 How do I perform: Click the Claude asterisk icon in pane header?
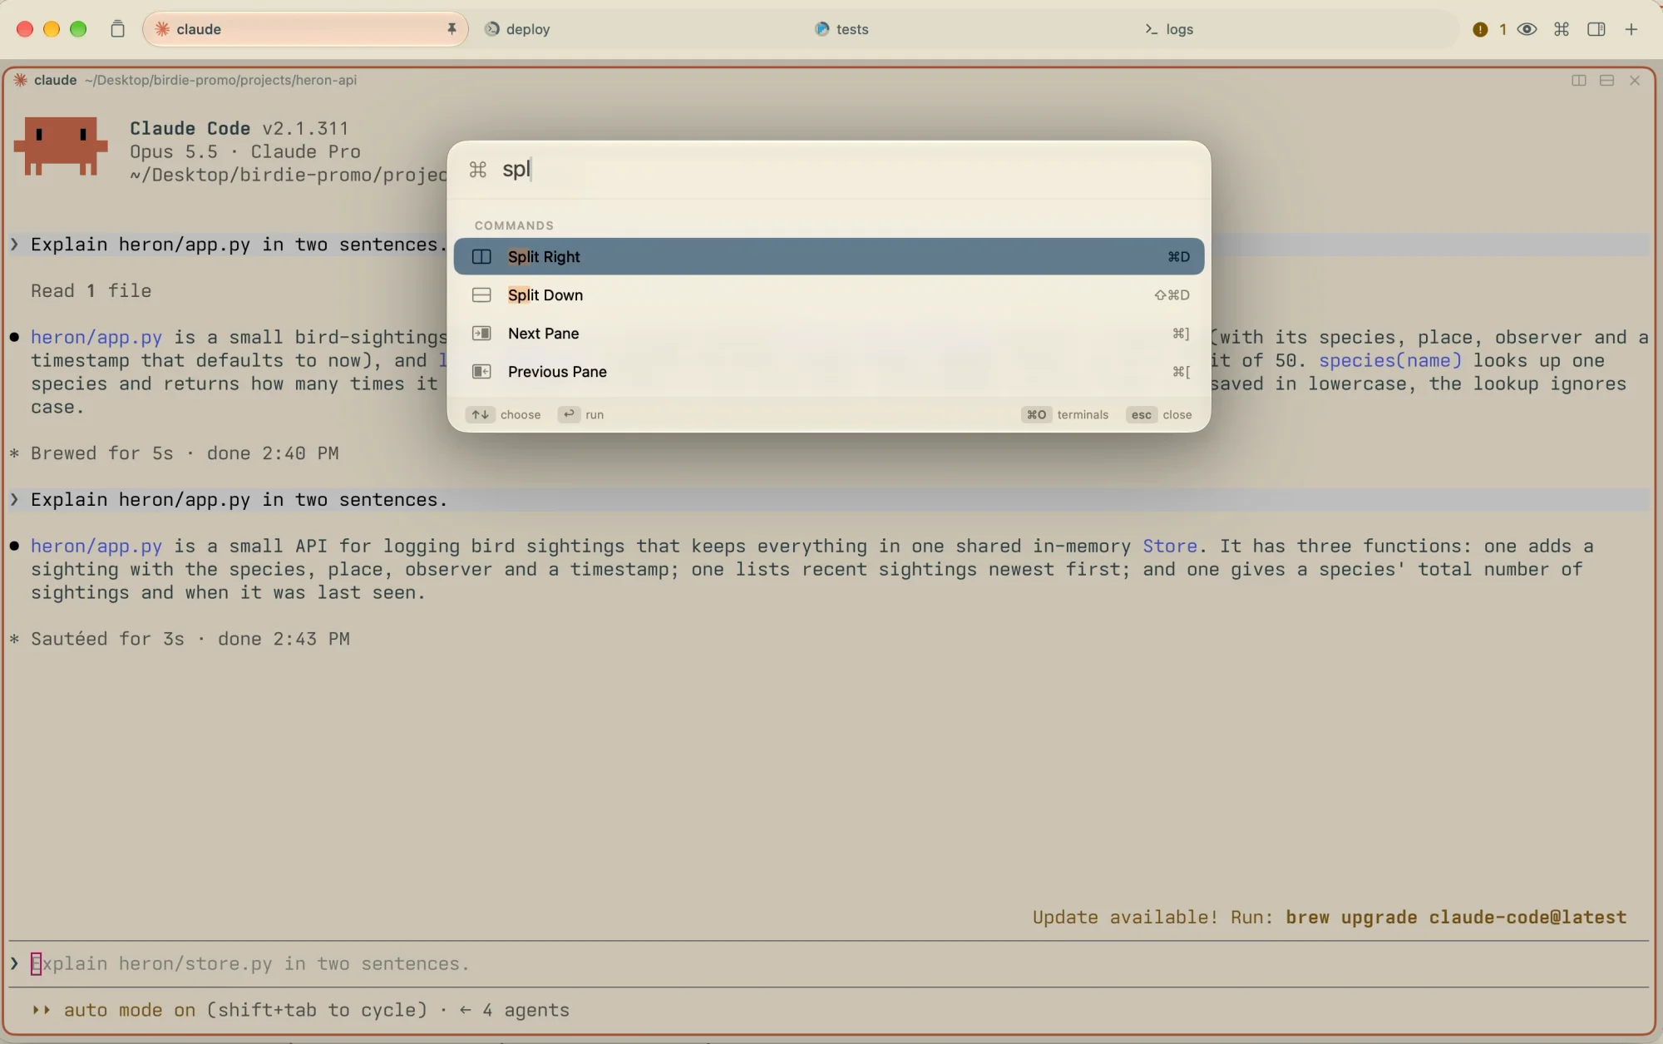click(21, 80)
